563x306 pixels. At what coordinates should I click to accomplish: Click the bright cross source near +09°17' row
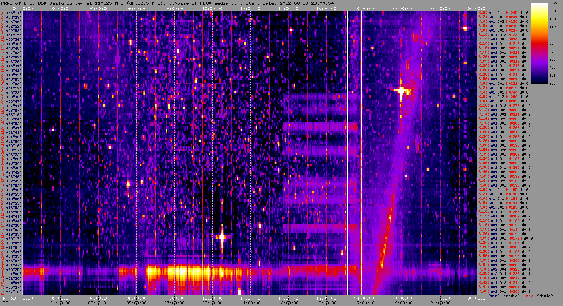222,237
